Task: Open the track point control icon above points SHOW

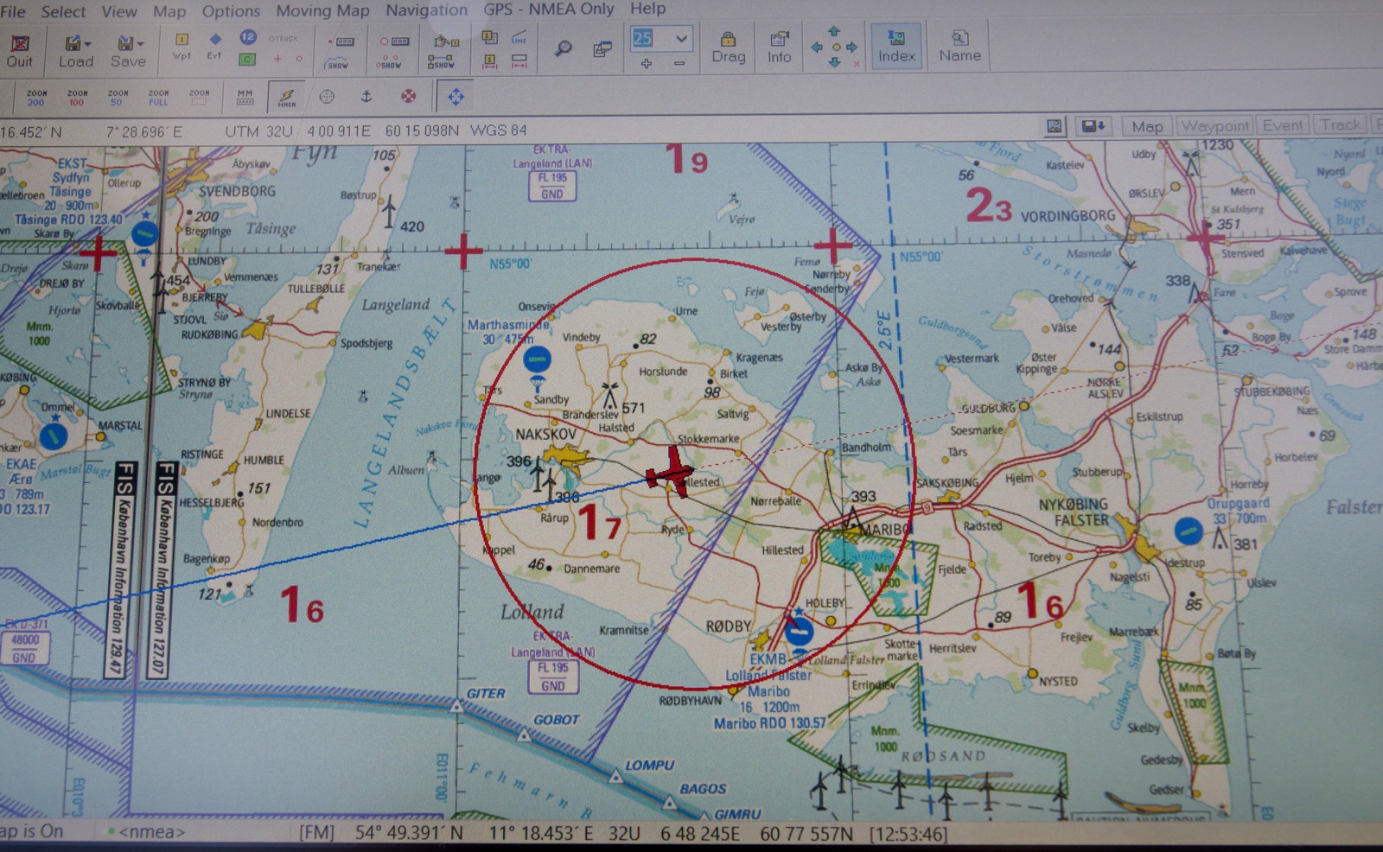Action: [393, 41]
